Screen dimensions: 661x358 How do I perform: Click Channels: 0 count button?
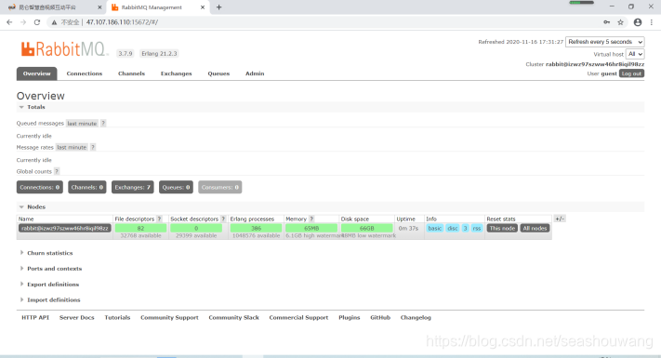point(86,187)
